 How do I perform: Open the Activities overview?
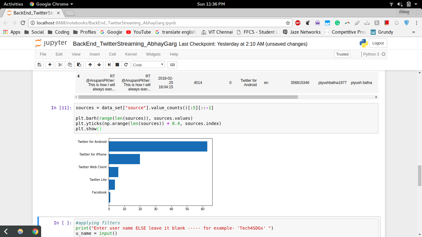click(13, 4)
